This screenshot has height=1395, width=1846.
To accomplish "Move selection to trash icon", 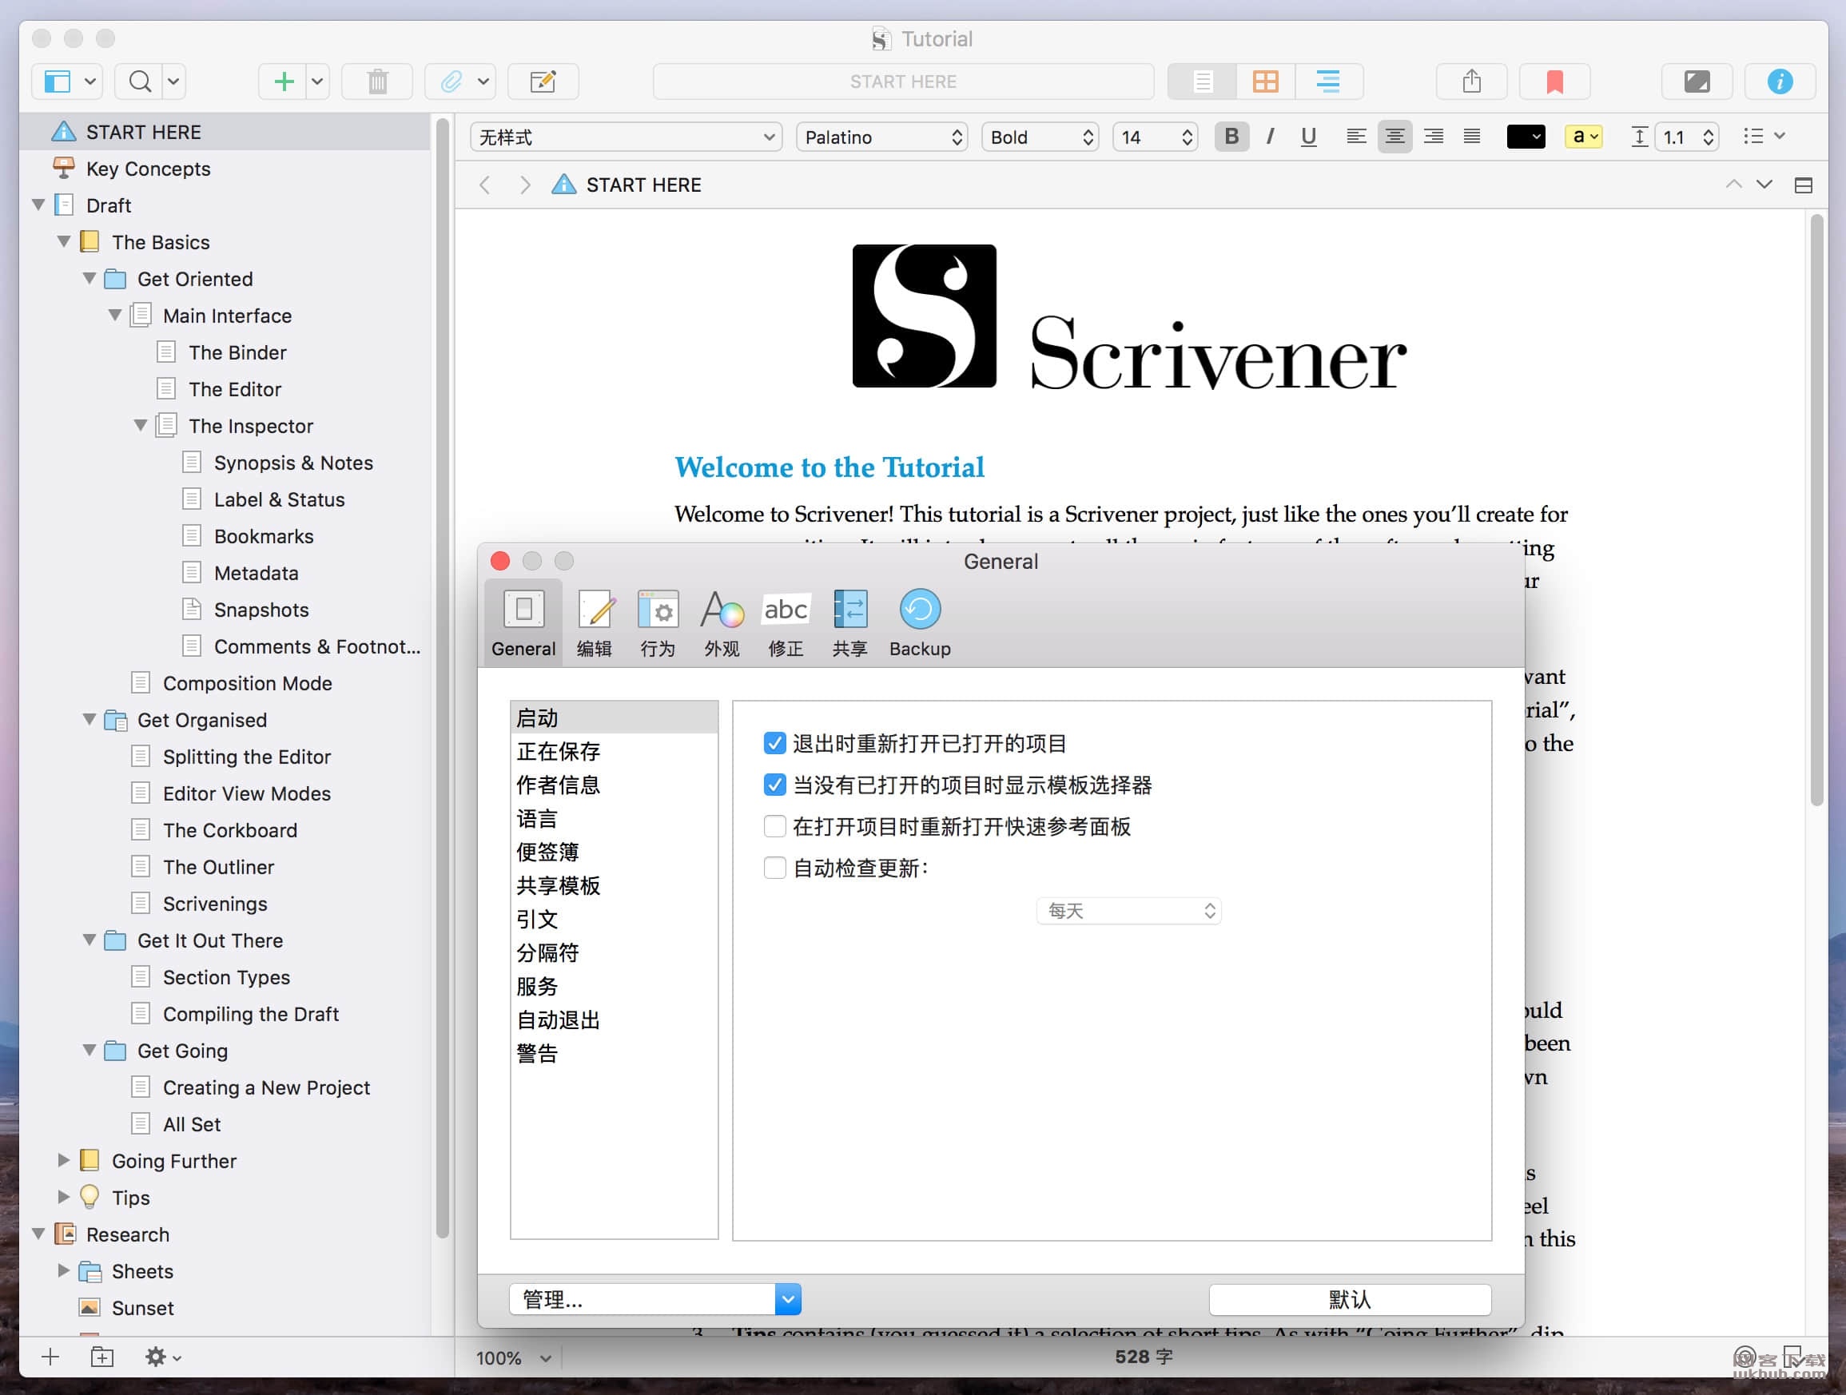I will pos(378,81).
